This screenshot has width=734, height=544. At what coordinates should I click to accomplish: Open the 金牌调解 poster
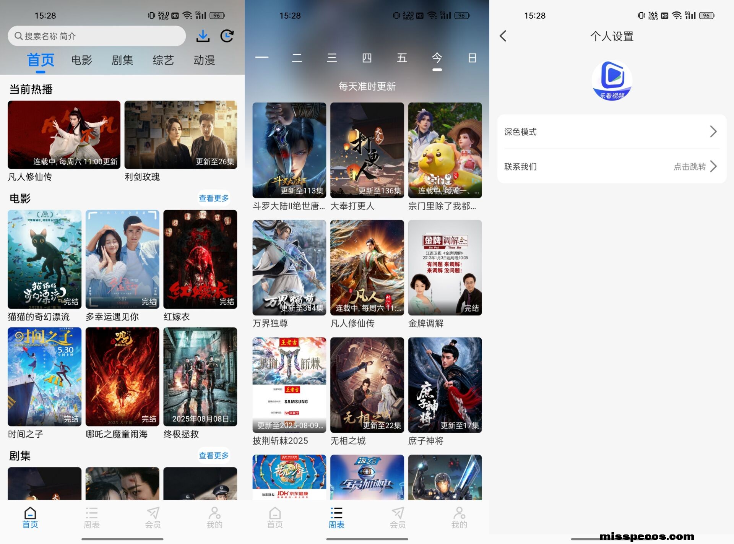click(x=445, y=268)
